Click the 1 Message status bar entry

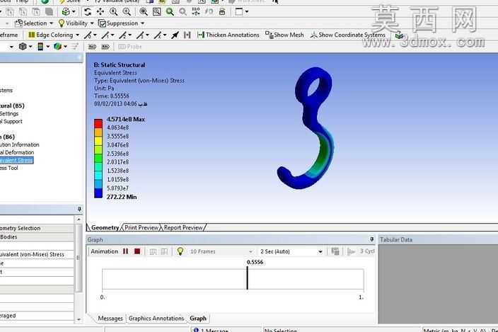212,330
